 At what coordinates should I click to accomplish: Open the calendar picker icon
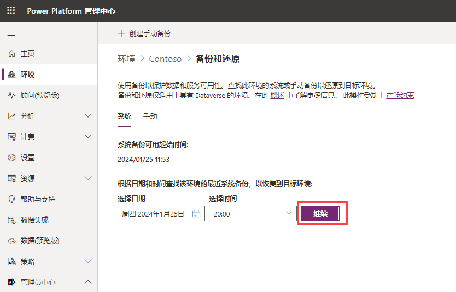196,214
